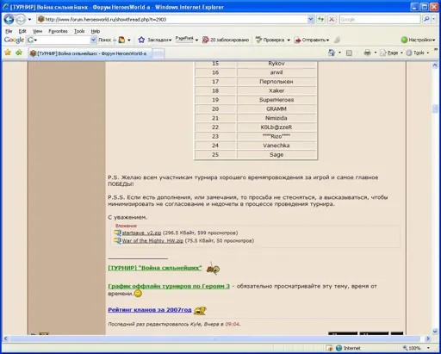Open War of the Mighty_HW.zip link
Image resolution: width=441 pixels, height=354 pixels.
point(152,241)
